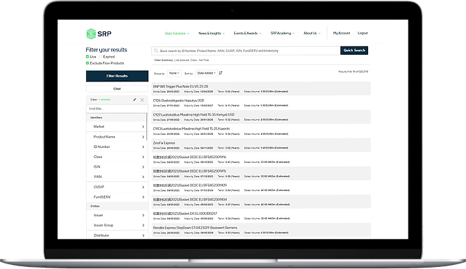
Task: Focus the quick search input field
Action: tap(246, 51)
